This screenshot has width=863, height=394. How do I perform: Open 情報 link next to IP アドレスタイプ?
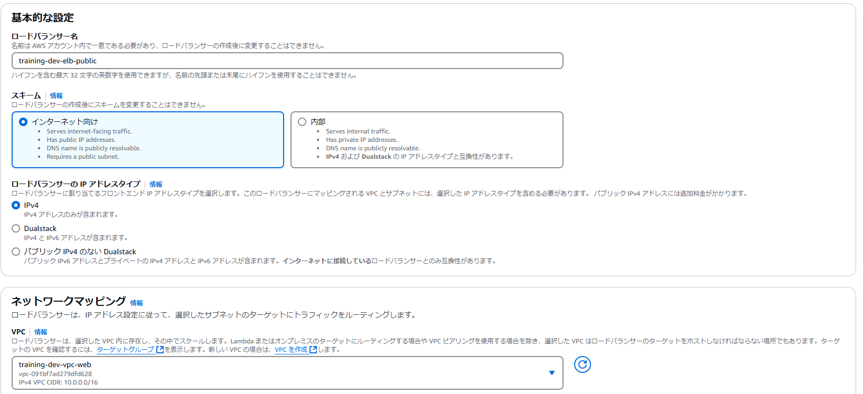click(156, 185)
